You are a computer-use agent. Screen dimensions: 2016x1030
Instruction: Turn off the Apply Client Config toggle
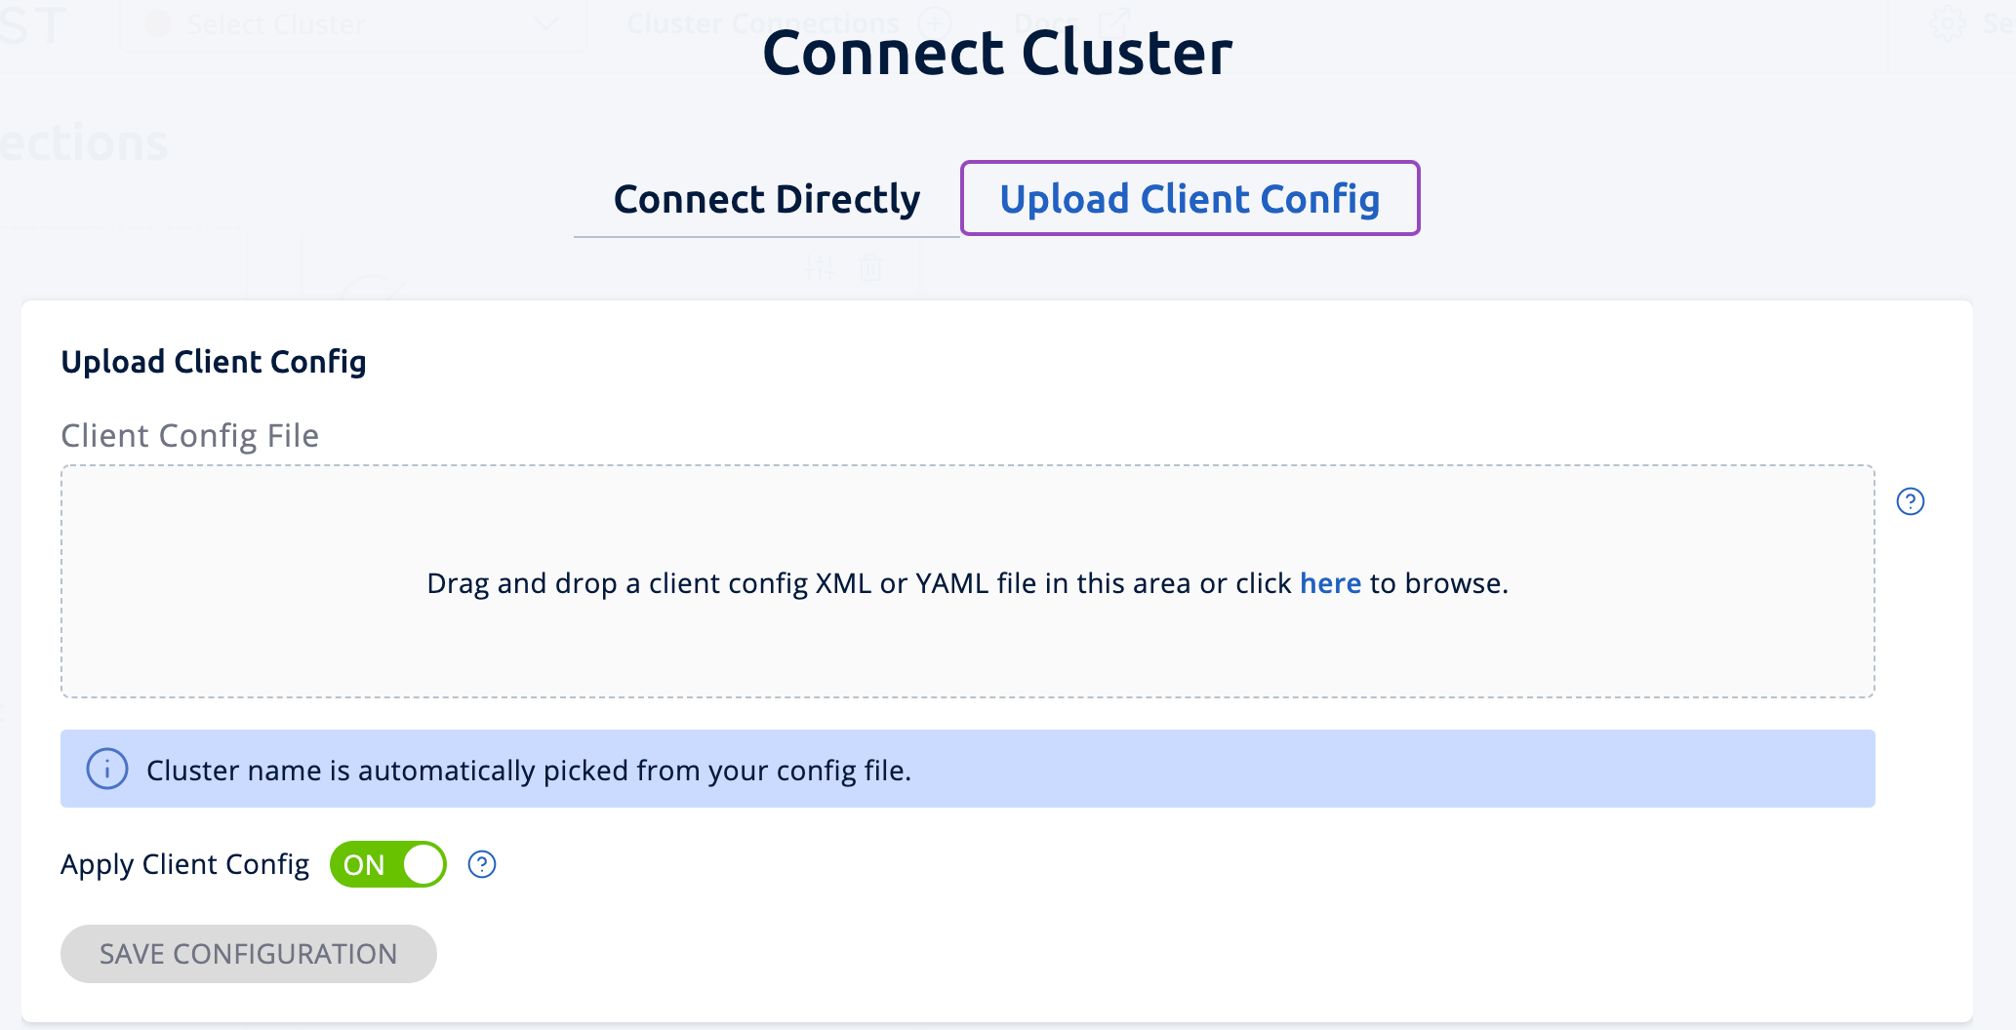click(387, 863)
